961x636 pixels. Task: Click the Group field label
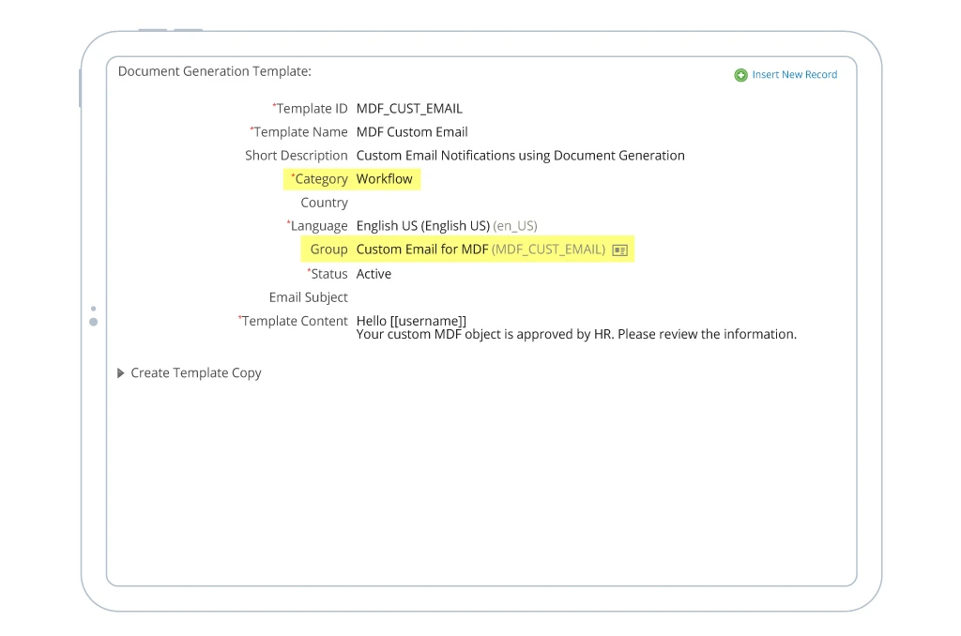pyautogui.click(x=328, y=250)
